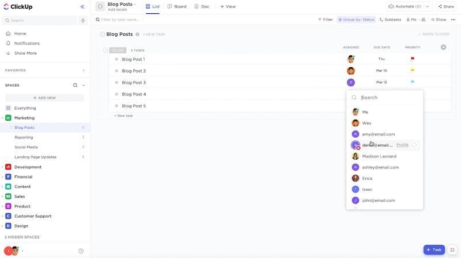Click Blog Post 1 status square
Image resolution: width=461 pixels, height=258 pixels.
[116, 59]
